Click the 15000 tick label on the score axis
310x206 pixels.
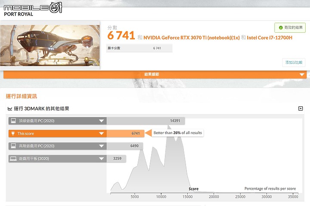point(187,197)
